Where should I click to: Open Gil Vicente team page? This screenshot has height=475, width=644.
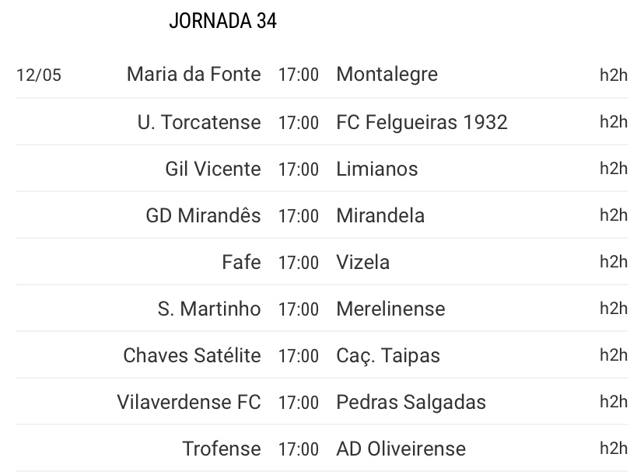(x=213, y=169)
